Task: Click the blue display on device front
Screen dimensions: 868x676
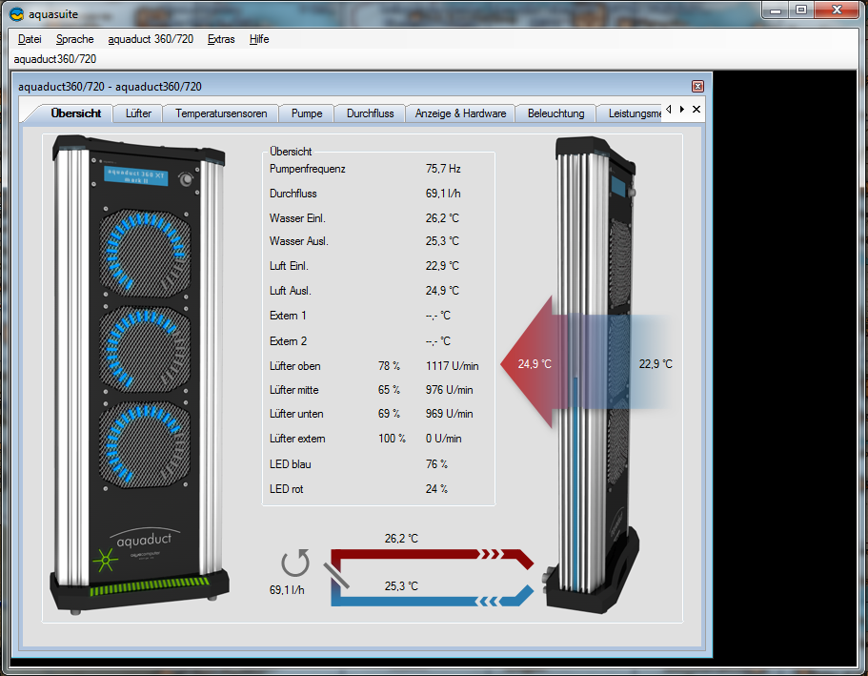Action: tap(135, 176)
